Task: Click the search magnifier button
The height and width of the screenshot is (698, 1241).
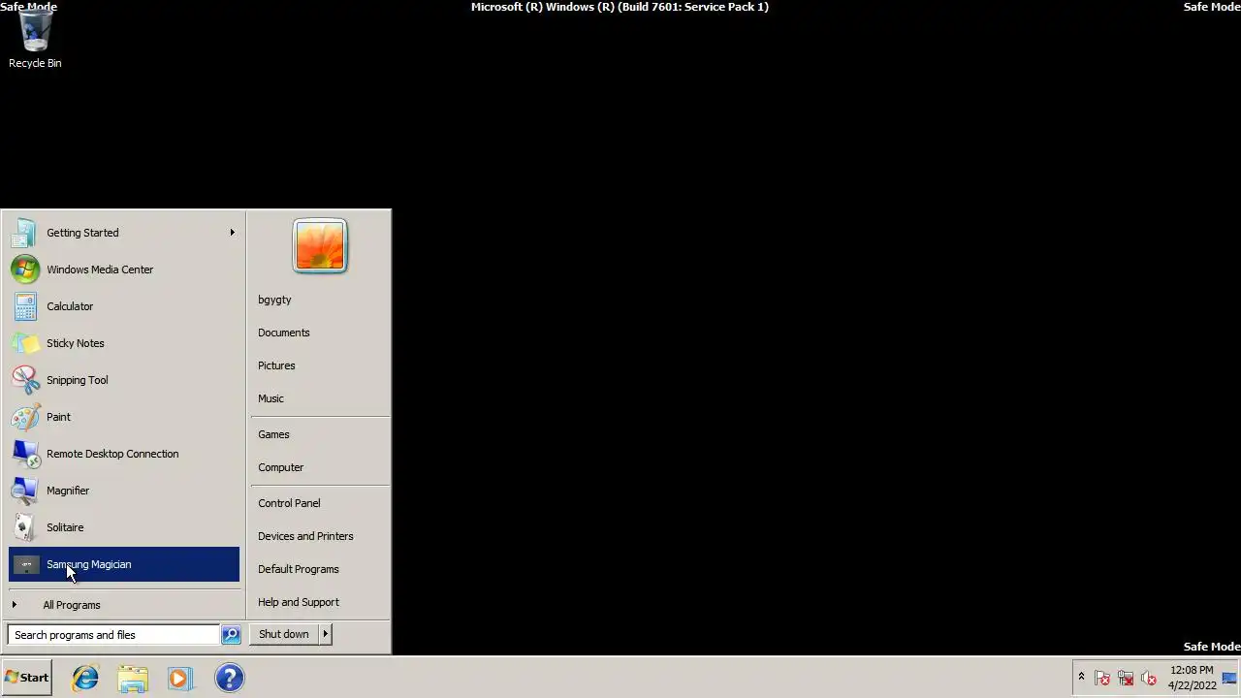Action: [231, 635]
